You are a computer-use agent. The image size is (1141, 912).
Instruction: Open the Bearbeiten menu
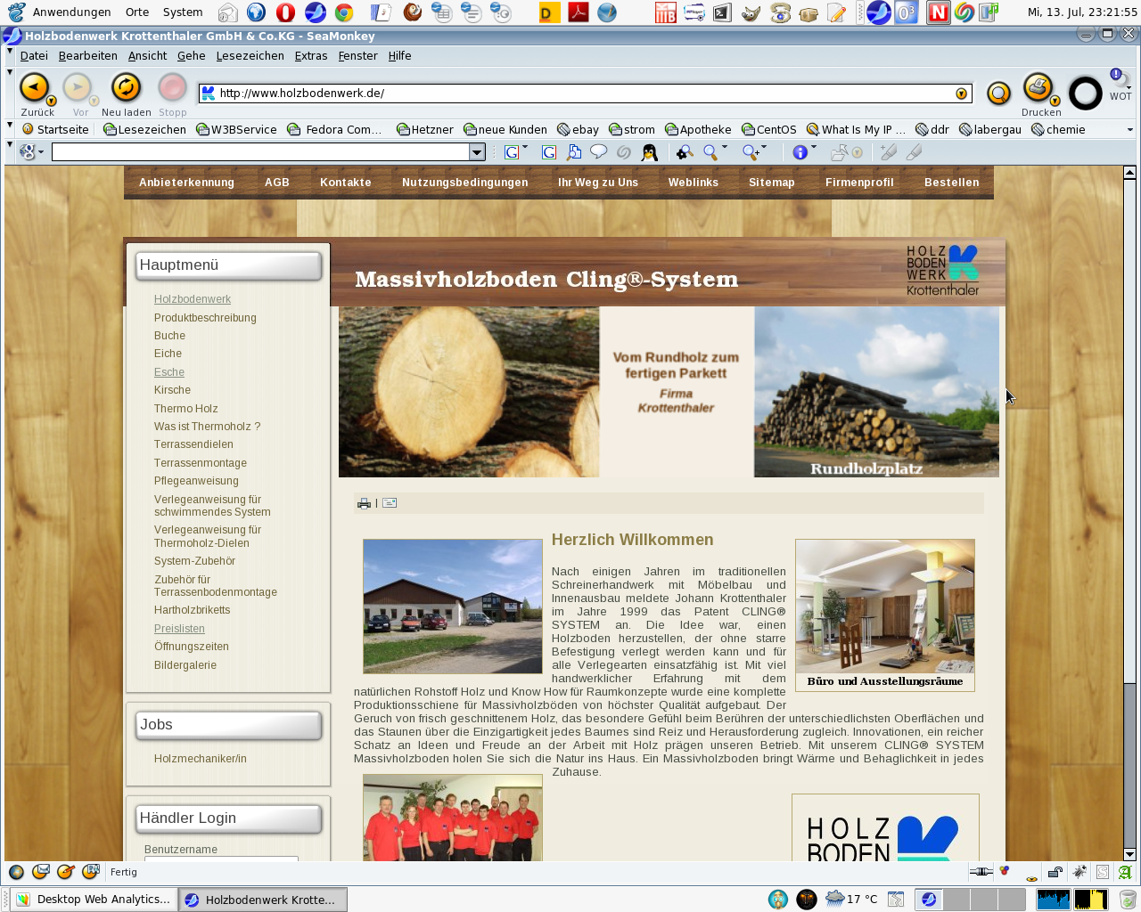pos(88,55)
